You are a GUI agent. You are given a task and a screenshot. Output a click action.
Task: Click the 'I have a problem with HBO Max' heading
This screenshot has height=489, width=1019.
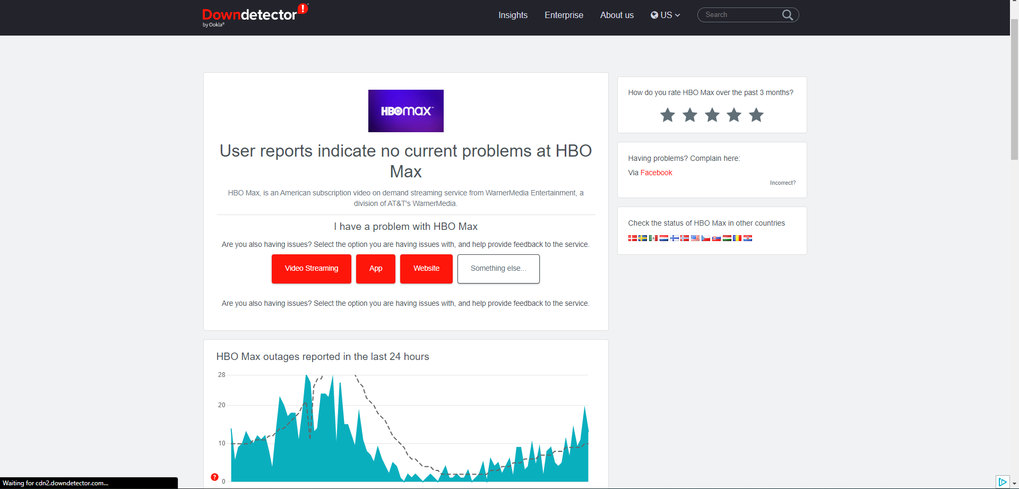click(406, 227)
